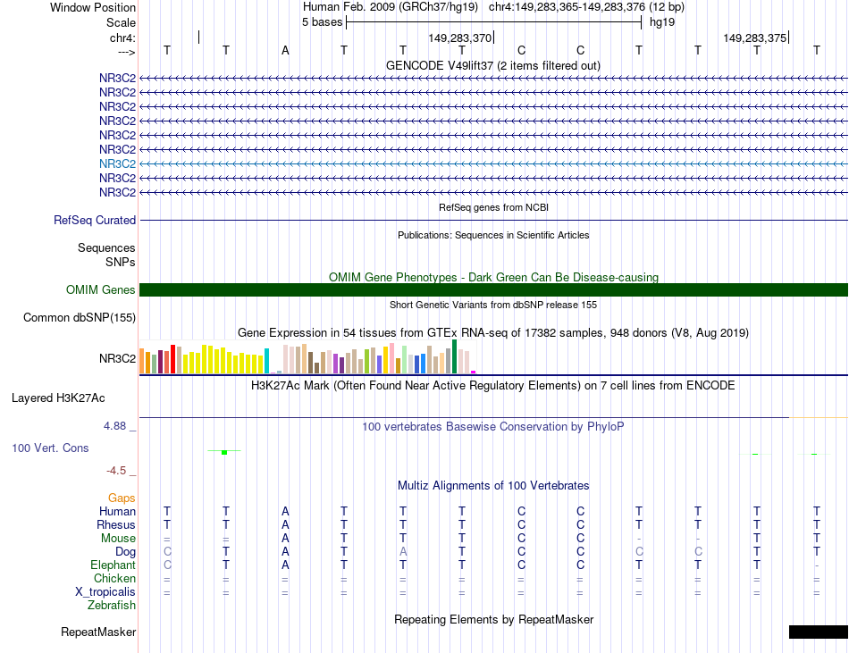Screen dimensions: 849x653
Task: Open the H3K27Ac Mark ENCODE track title
Action: pyautogui.click(x=493, y=386)
